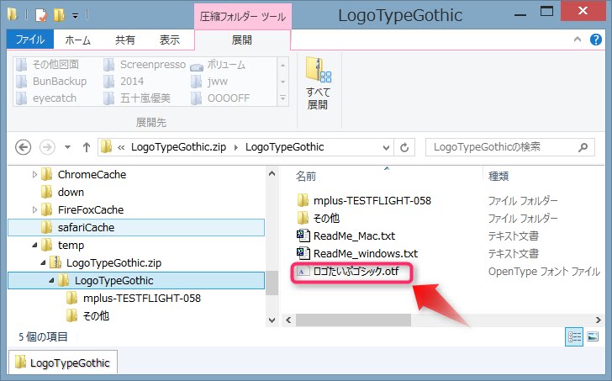Click the ReadMe_Mac.txt file icon
The image size is (612, 381).
click(303, 235)
